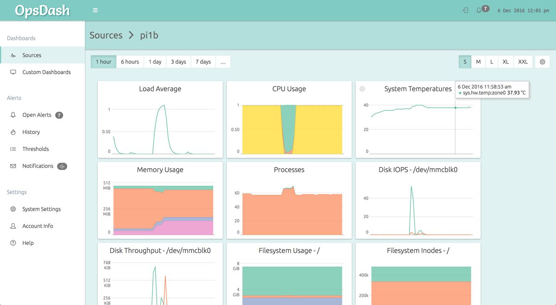Open the System Settings gear icon
This screenshot has height=305, width=556.
(x=13, y=209)
